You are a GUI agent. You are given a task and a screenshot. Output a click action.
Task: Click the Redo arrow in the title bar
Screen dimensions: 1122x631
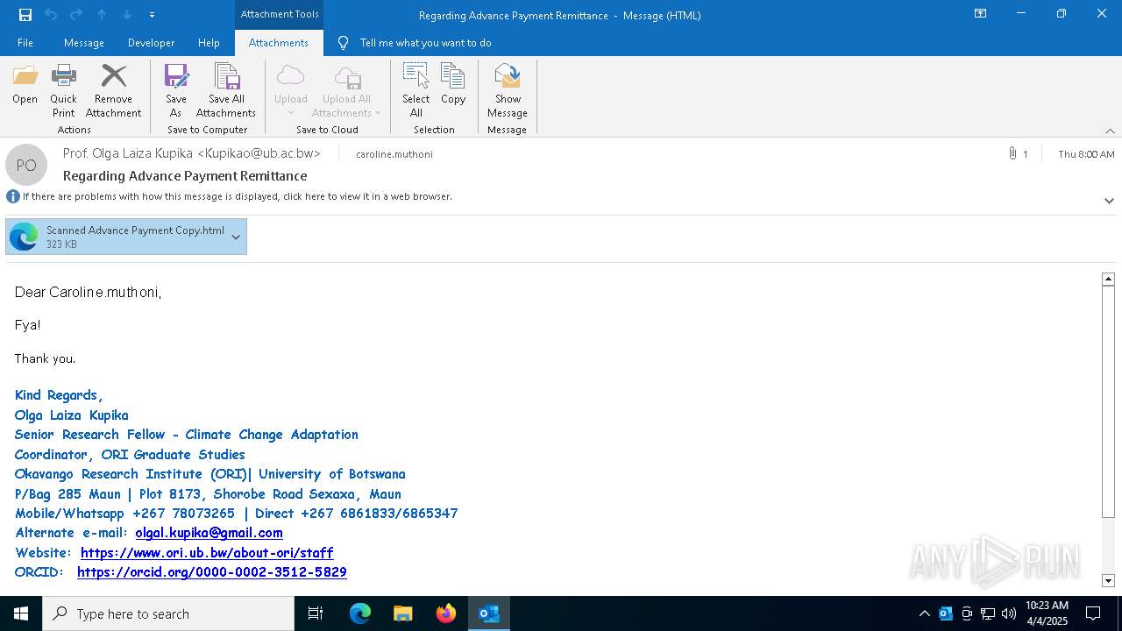76,15
